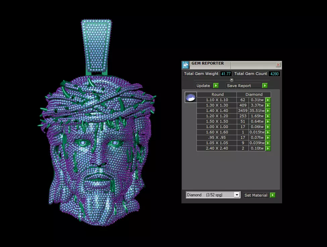Click the green arrow beside Save Report

265,86
